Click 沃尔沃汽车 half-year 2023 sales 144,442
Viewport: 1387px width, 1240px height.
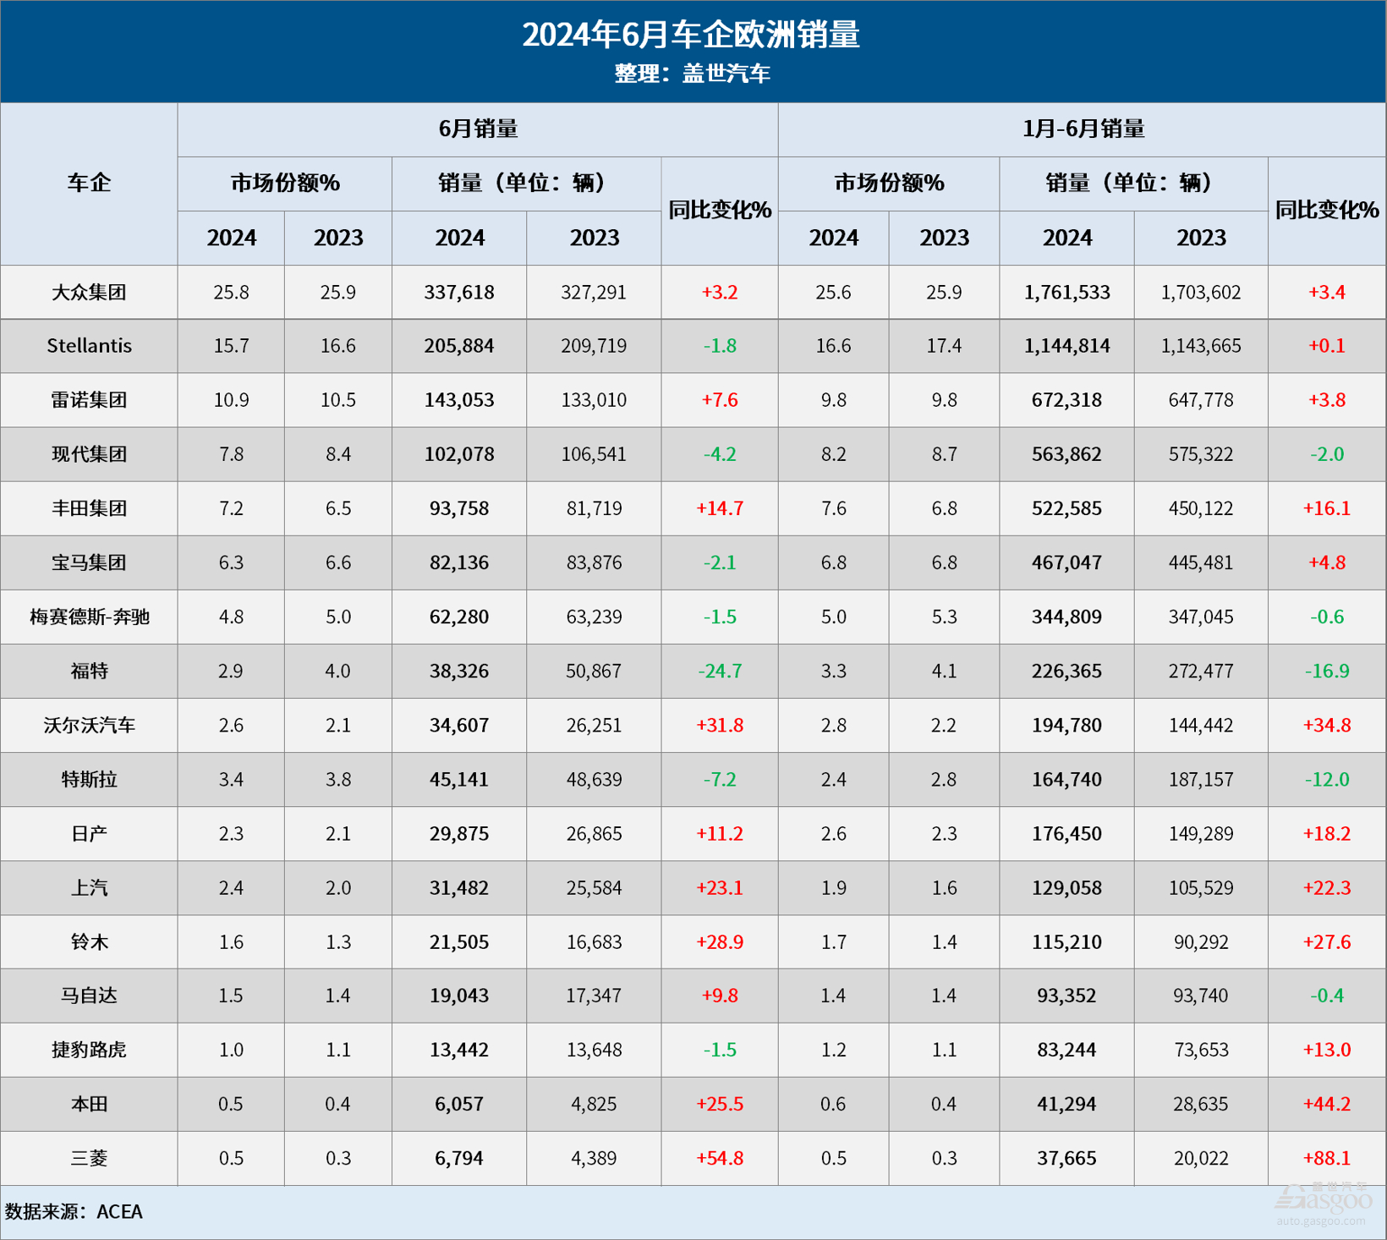pyautogui.click(x=1201, y=725)
